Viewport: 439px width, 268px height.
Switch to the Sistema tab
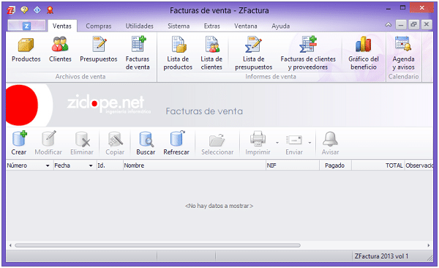click(179, 26)
